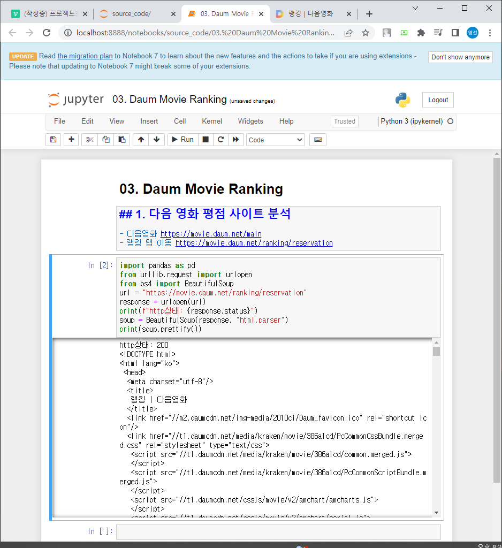This screenshot has height=548, width=502.
Task: Share this page icon
Action: click(348, 33)
